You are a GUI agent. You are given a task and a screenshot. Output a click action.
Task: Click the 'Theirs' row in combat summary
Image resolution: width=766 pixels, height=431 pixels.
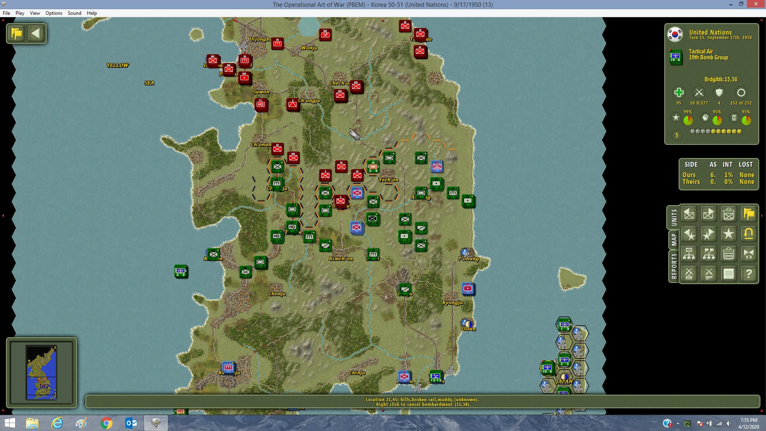coord(718,182)
